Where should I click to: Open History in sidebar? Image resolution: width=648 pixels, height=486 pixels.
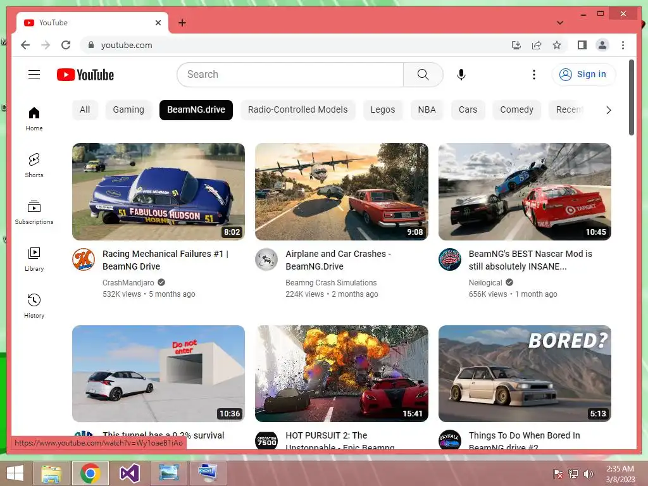(34, 306)
